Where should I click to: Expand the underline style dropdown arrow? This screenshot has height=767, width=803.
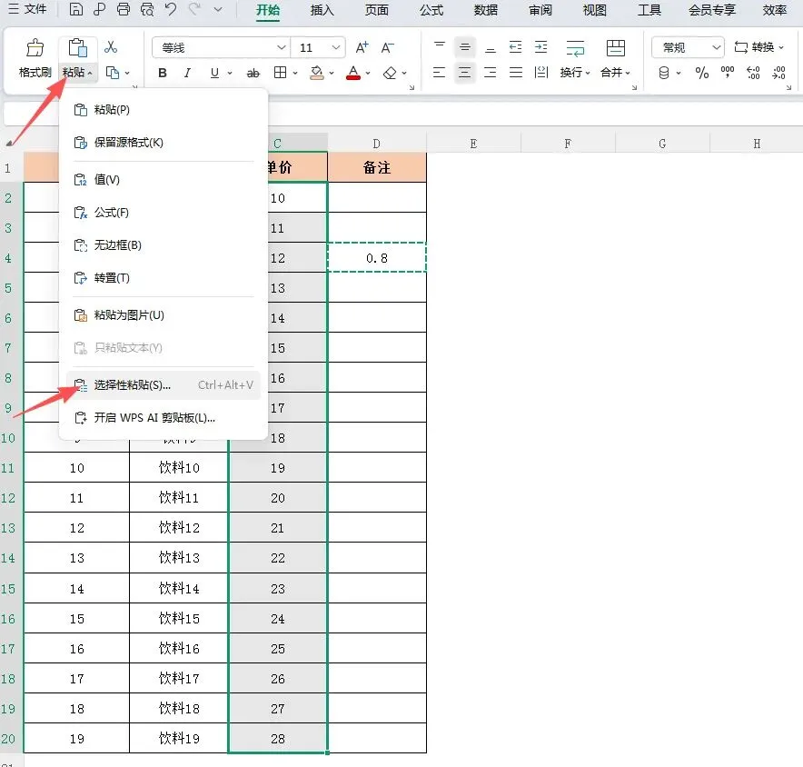point(230,74)
